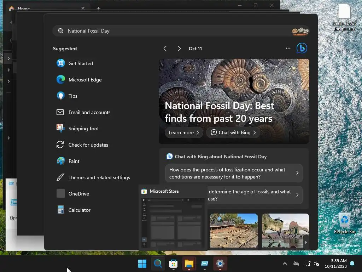Click the taskbar Search icon
This screenshot has width=362, height=272.
pyautogui.click(x=158, y=263)
